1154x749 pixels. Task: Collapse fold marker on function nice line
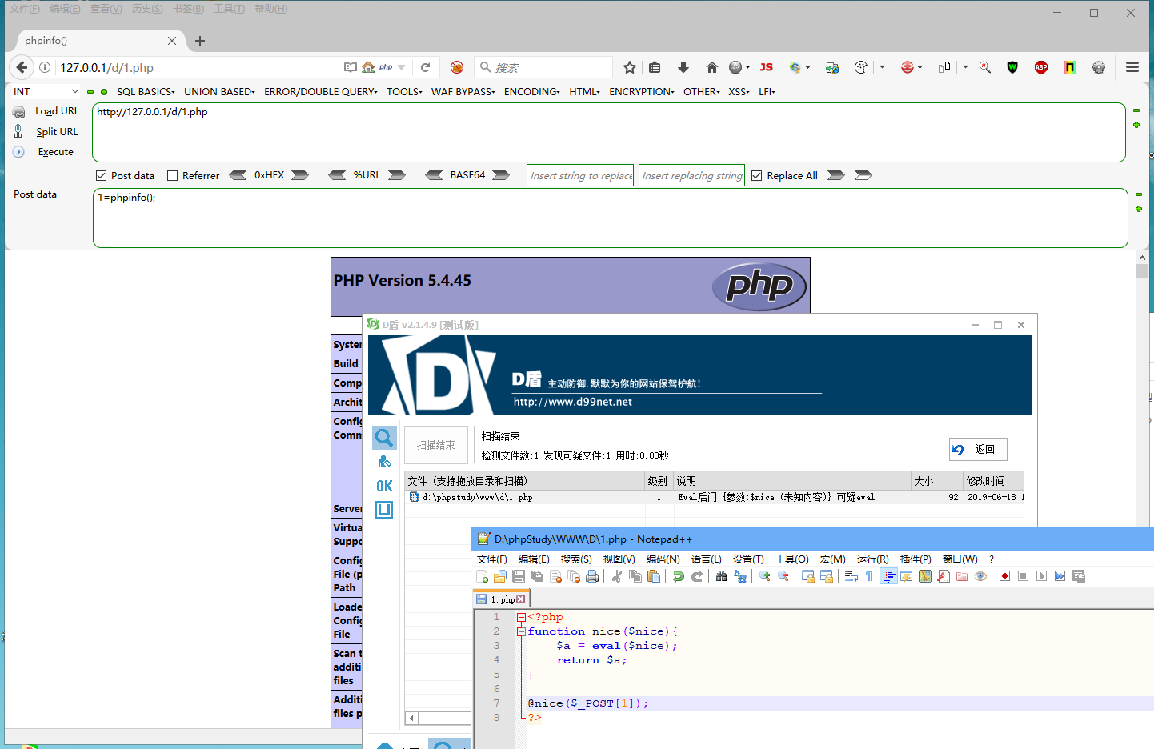(521, 631)
